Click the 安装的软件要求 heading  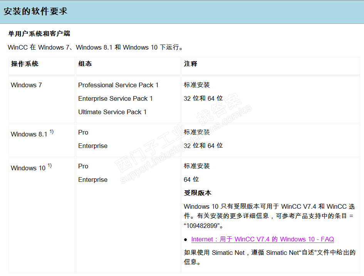click(x=35, y=11)
